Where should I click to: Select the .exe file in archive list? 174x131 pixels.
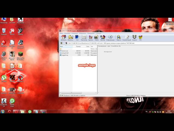point(78,51)
